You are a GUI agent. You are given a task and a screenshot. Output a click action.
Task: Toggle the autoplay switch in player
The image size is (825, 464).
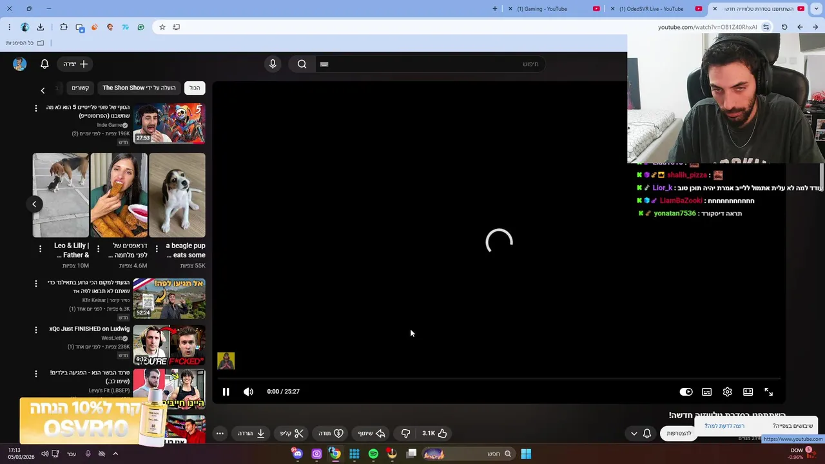[686, 392]
